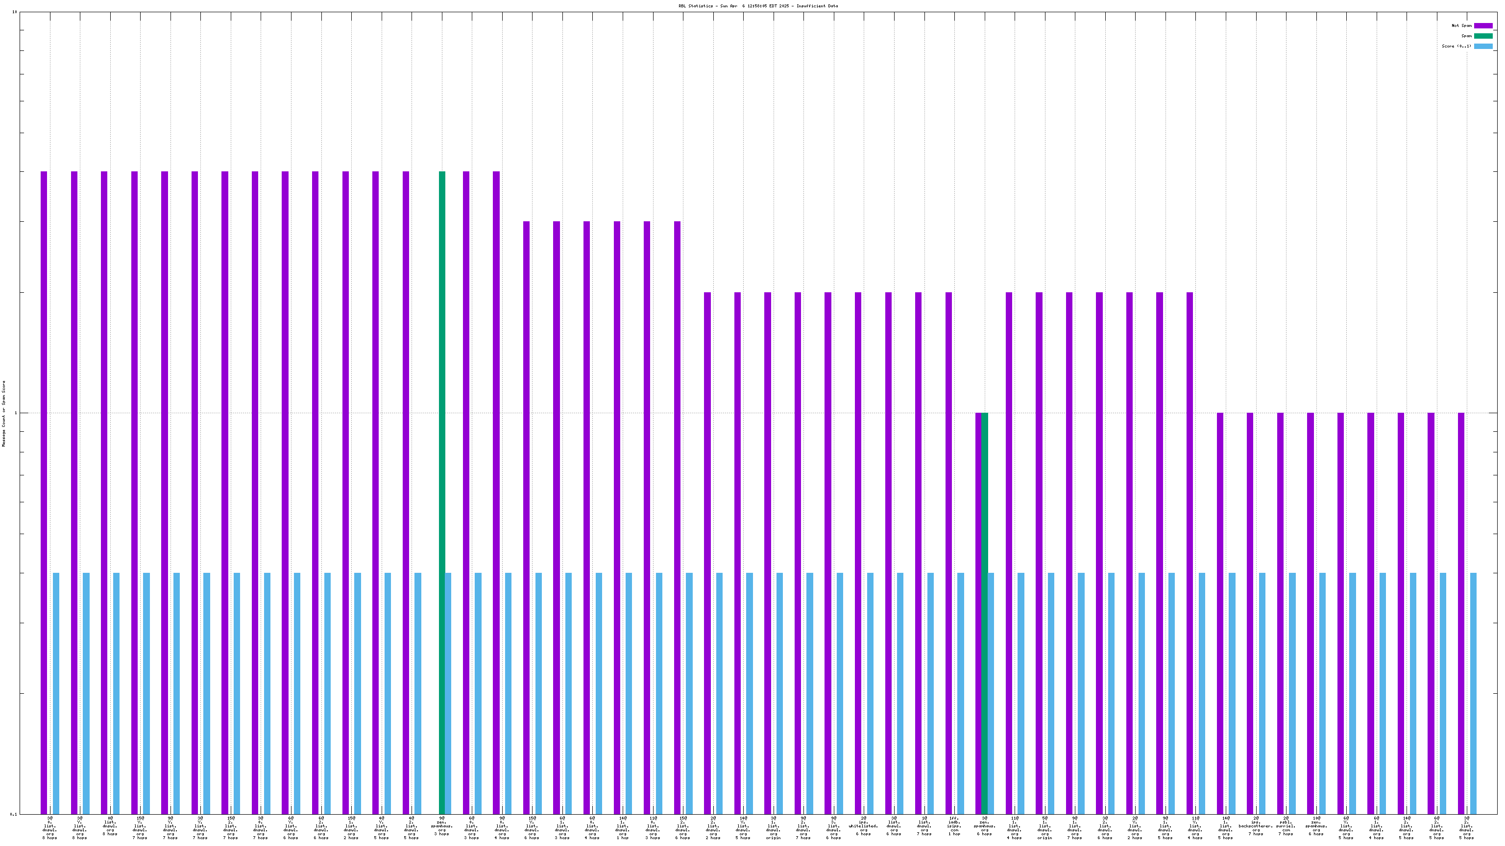Click the zen.spamhaus.org 3 hops axis label
The height and width of the screenshot is (846, 1505).
pyautogui.click(x=442, y=826)
